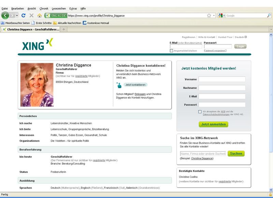Click the Vorname input field
The width and height of the screenshot is (273, 198).
click(222, 79)
